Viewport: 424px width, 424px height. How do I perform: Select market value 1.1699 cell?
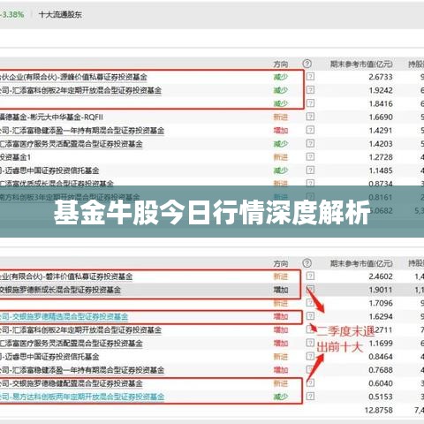[x=381, y=344]
